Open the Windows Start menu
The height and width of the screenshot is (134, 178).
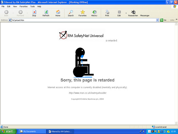click(8, 131)
